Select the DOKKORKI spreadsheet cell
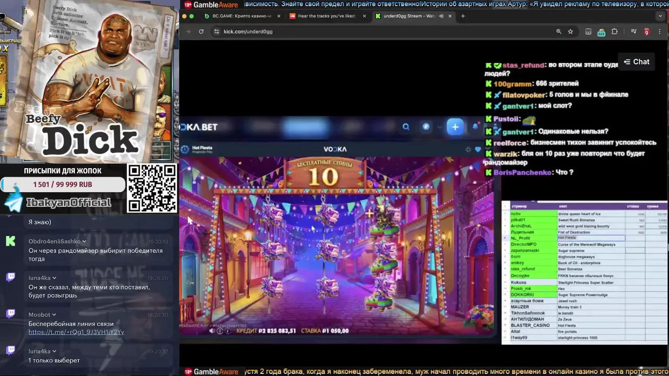669x376 pixels. (533, 295)
